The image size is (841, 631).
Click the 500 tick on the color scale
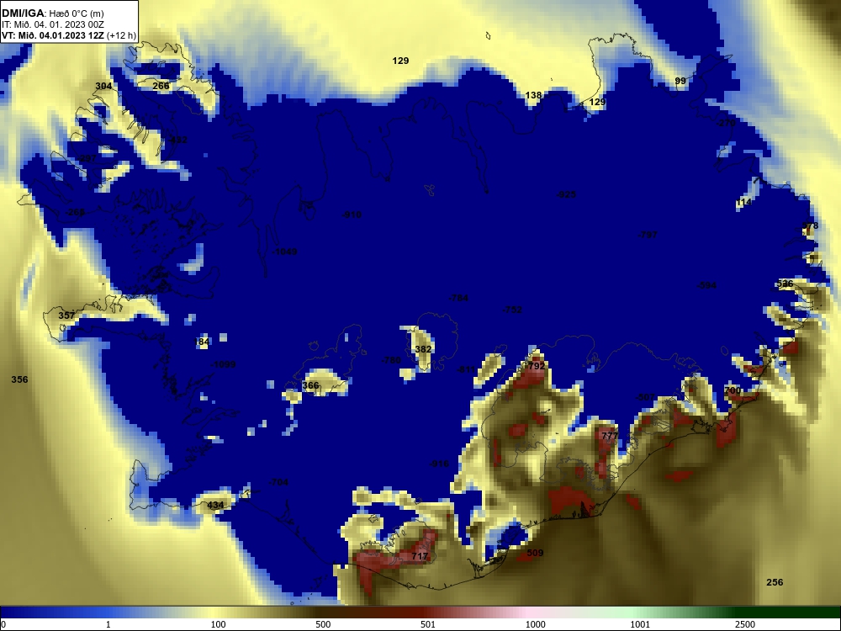click(x=323, y=624)
